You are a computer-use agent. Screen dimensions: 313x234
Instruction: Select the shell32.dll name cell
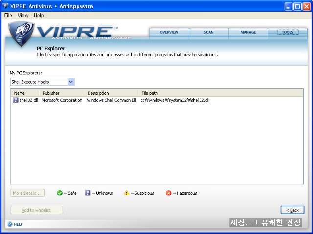28,100
